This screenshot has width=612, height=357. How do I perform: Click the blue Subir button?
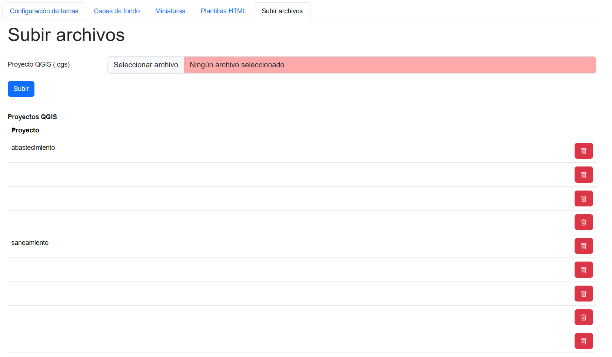tap(21, 89)
